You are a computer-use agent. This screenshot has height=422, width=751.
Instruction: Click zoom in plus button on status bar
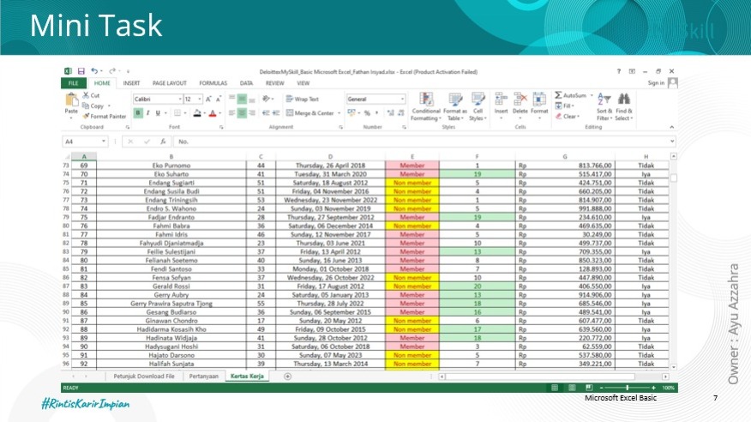click(x=653, y=388)
